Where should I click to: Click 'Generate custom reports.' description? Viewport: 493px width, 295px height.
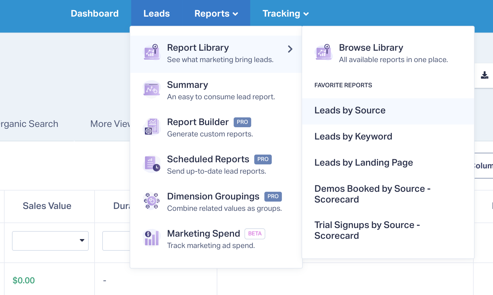click(x=210, y=134)
